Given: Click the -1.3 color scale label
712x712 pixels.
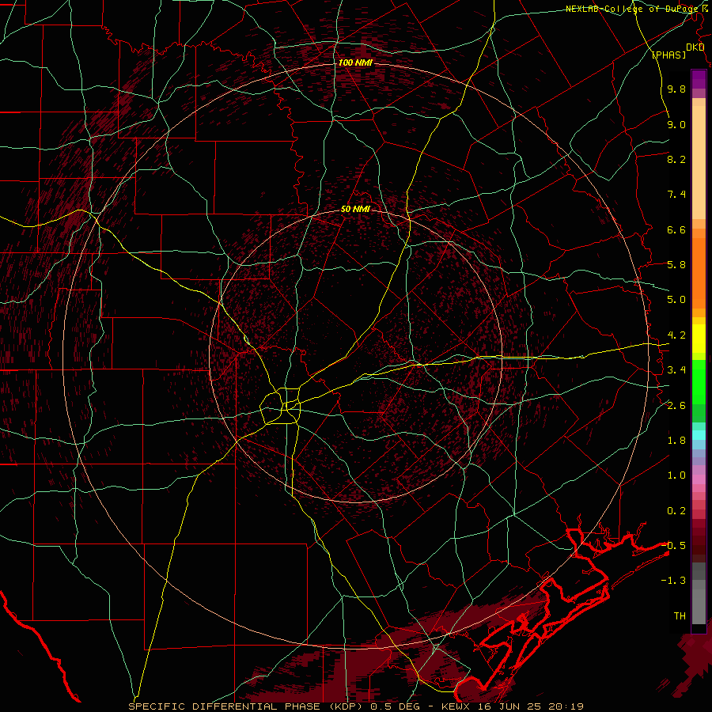Looking at the screenshot, I should point(673,581).
